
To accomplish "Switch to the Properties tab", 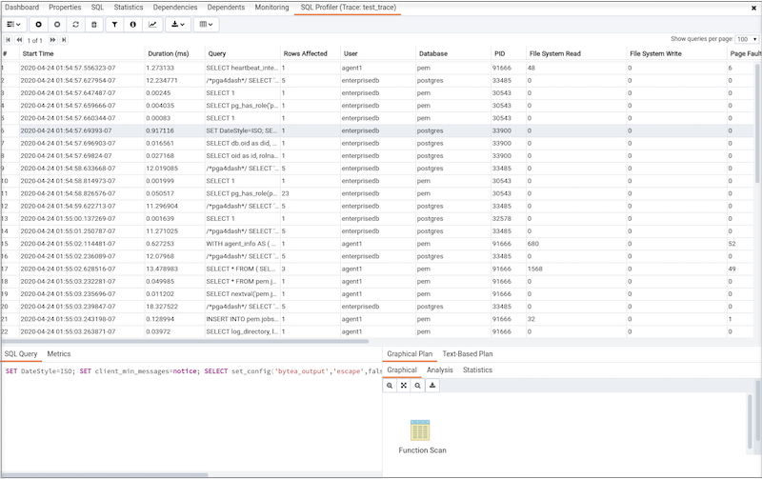I will [x=65, y=8].
